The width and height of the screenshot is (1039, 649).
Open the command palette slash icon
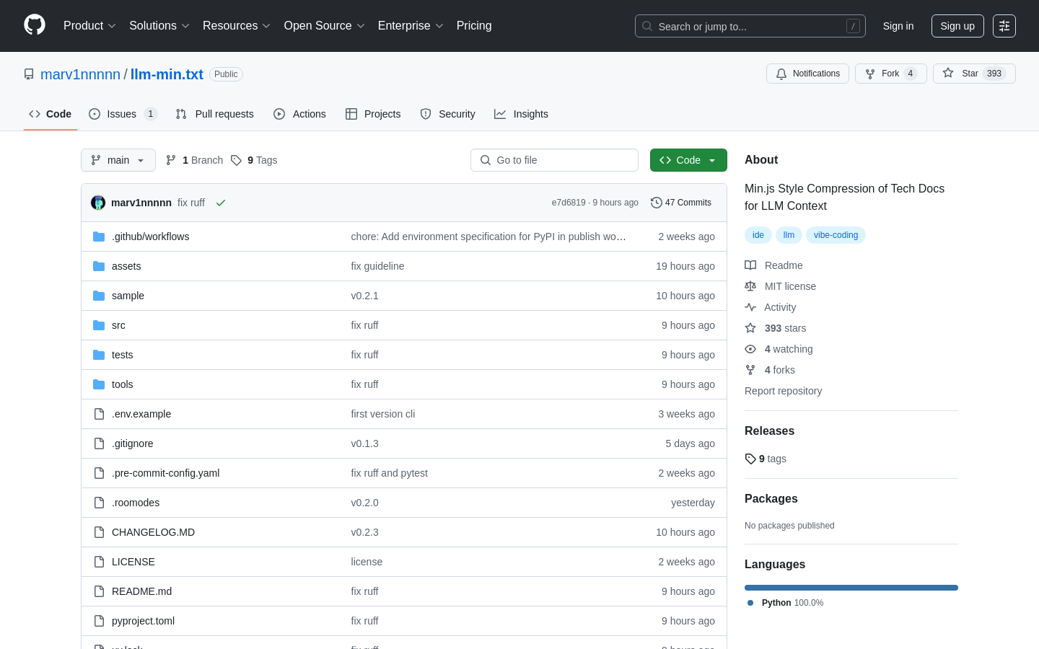tap(853, 26)
